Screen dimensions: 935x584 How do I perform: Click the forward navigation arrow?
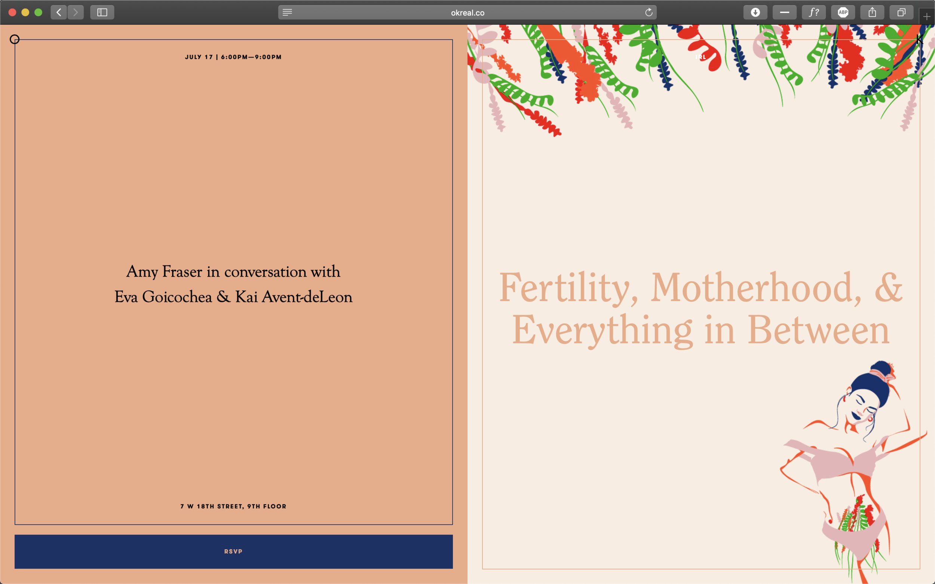click(76, 12)
